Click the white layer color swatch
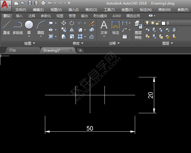 163,23
